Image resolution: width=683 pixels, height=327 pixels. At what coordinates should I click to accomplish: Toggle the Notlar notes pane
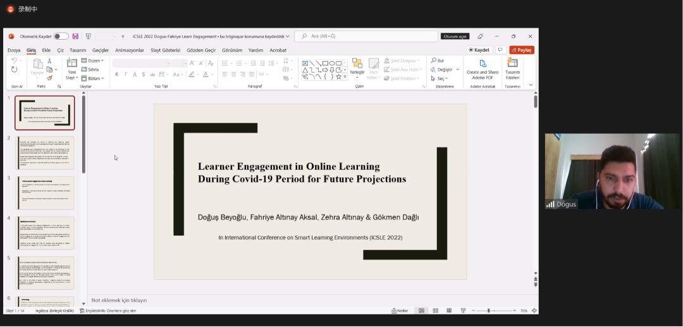click(400, 311)
